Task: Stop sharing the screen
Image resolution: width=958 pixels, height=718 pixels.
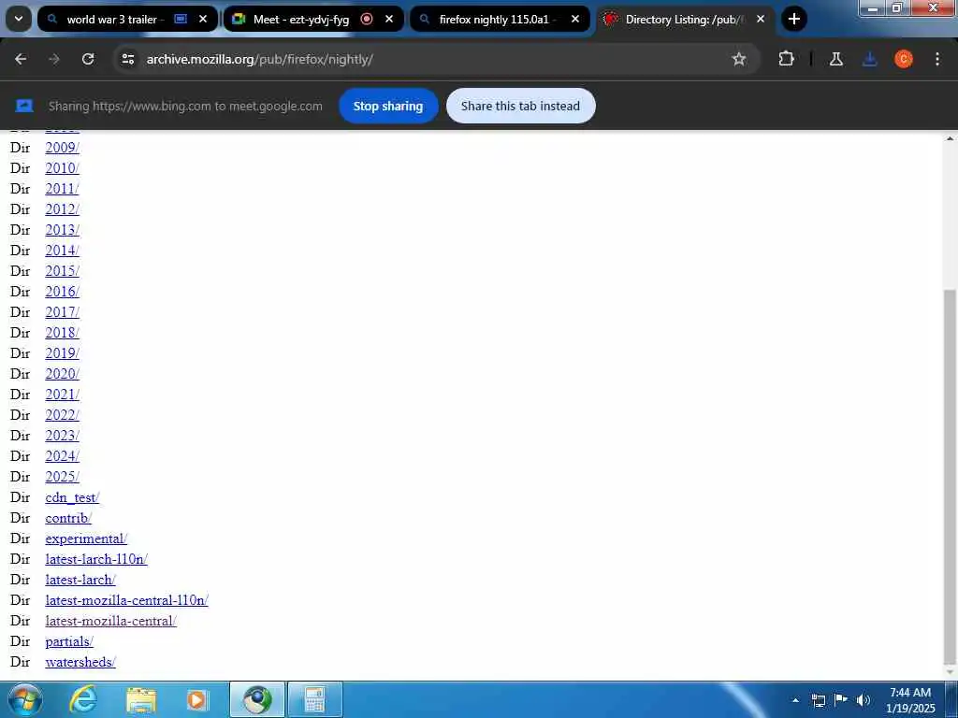Action: (388, 106)
